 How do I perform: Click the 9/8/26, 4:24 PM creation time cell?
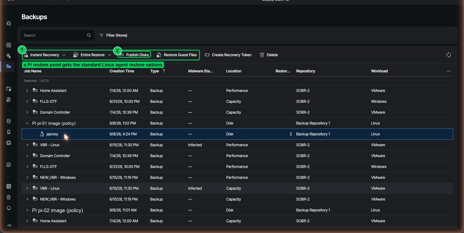(123, 134)
